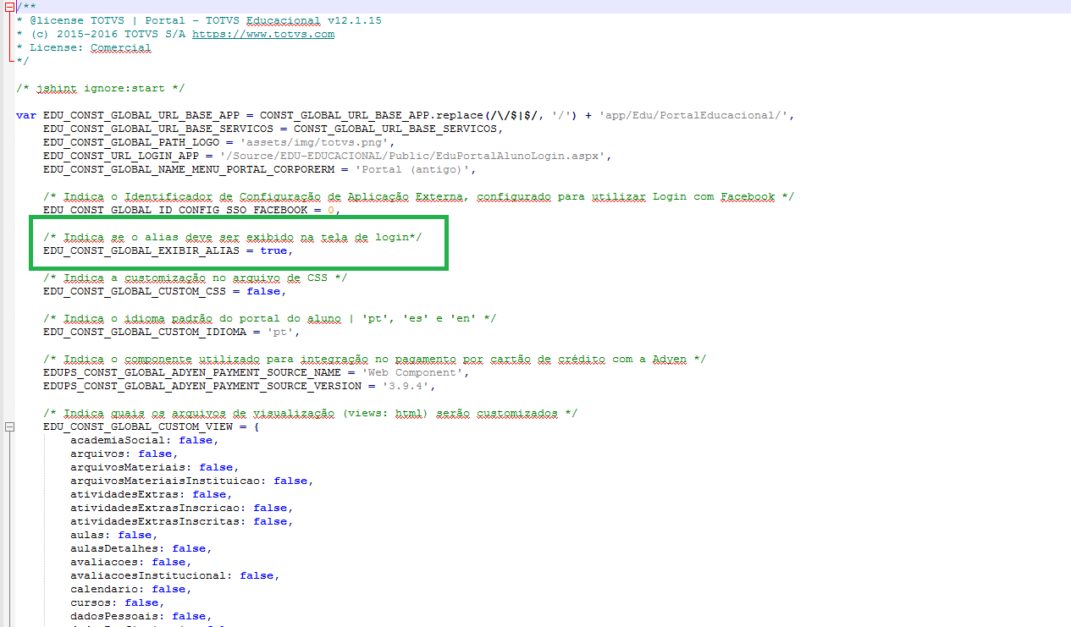Click the 'License: Comercial' comment line

click(84, 48)
